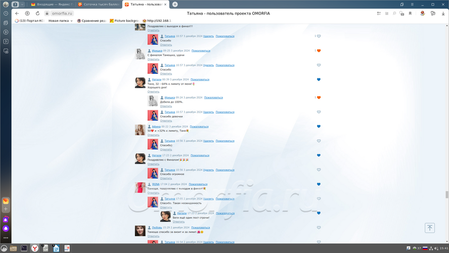Open Yandex mail icon in sidebar
The height and width of the screenshot is (253, 449).
coord(6,201)
